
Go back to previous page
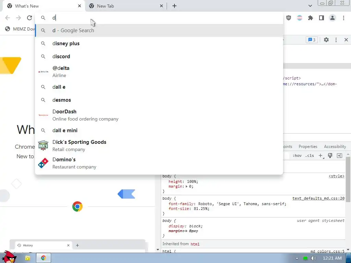[x=8, y=18]
